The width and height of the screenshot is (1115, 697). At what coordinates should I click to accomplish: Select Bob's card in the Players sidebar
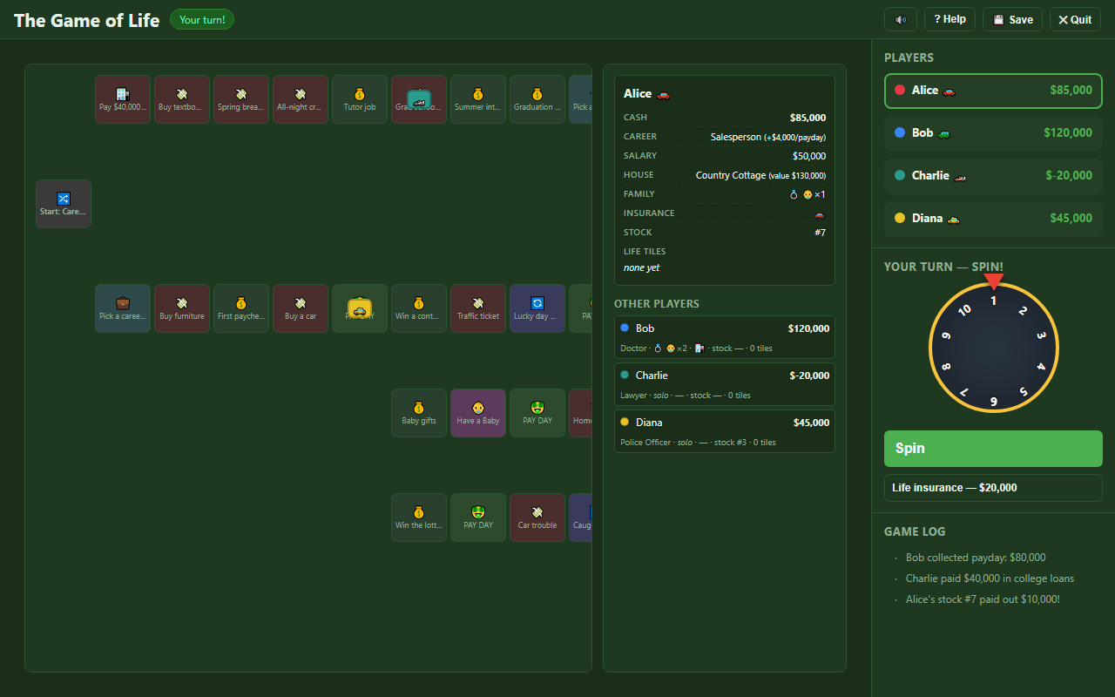tap(993, 133)
